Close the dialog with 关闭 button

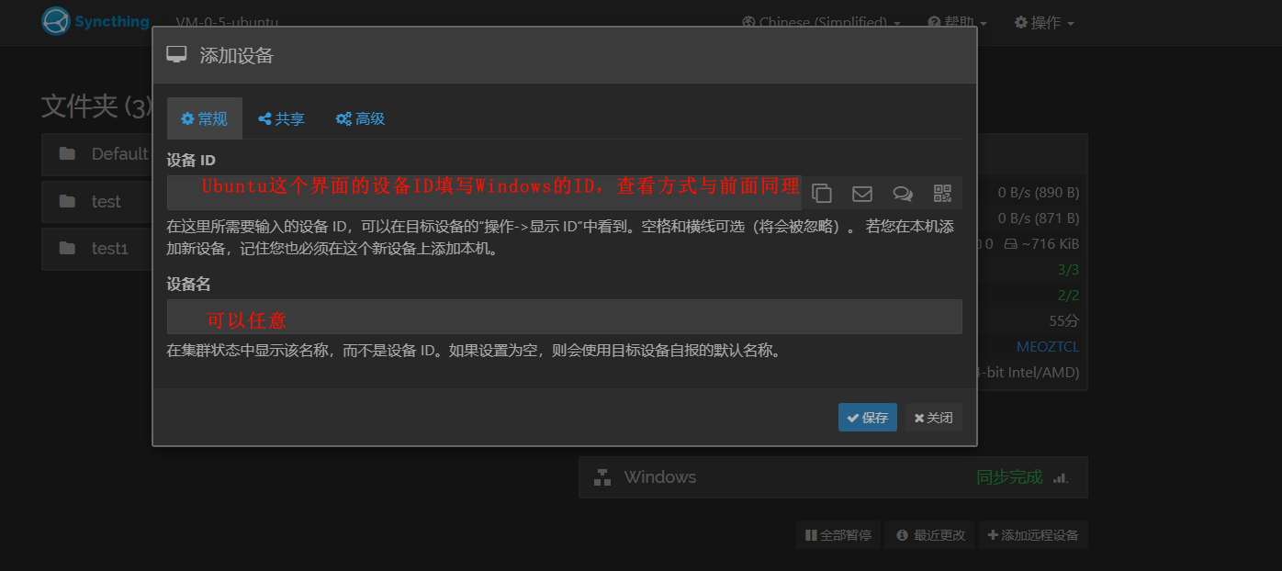[934, 418]
